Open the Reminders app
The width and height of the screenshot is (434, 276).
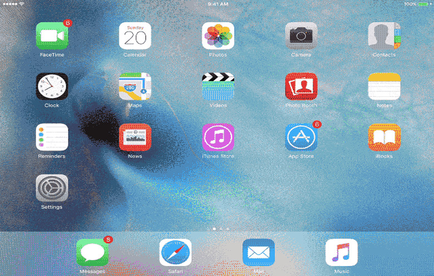click(52, 137)
